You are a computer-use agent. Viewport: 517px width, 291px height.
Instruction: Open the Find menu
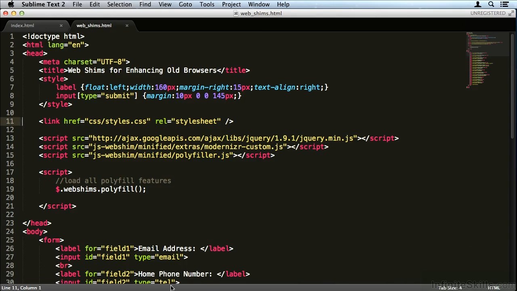pos(145,4)
